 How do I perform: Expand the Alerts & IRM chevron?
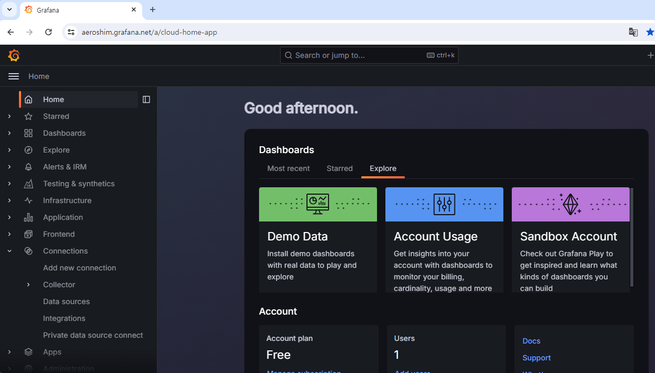[x=9, y=167]
